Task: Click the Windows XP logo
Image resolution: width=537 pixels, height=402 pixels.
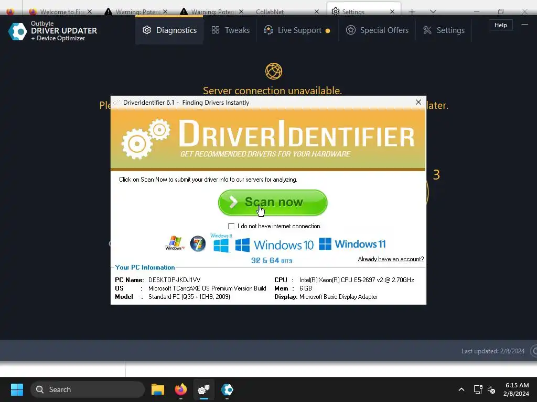Action: 175,243
